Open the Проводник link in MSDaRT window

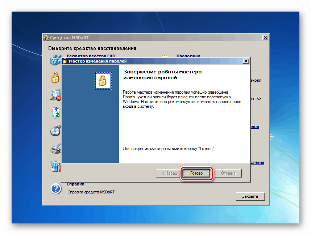click(x=188, y=56)
